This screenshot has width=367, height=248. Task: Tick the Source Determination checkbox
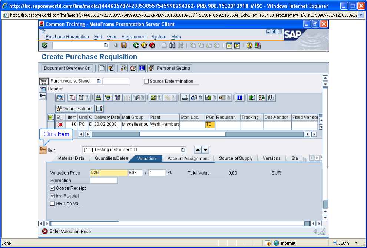click(146, 82)
